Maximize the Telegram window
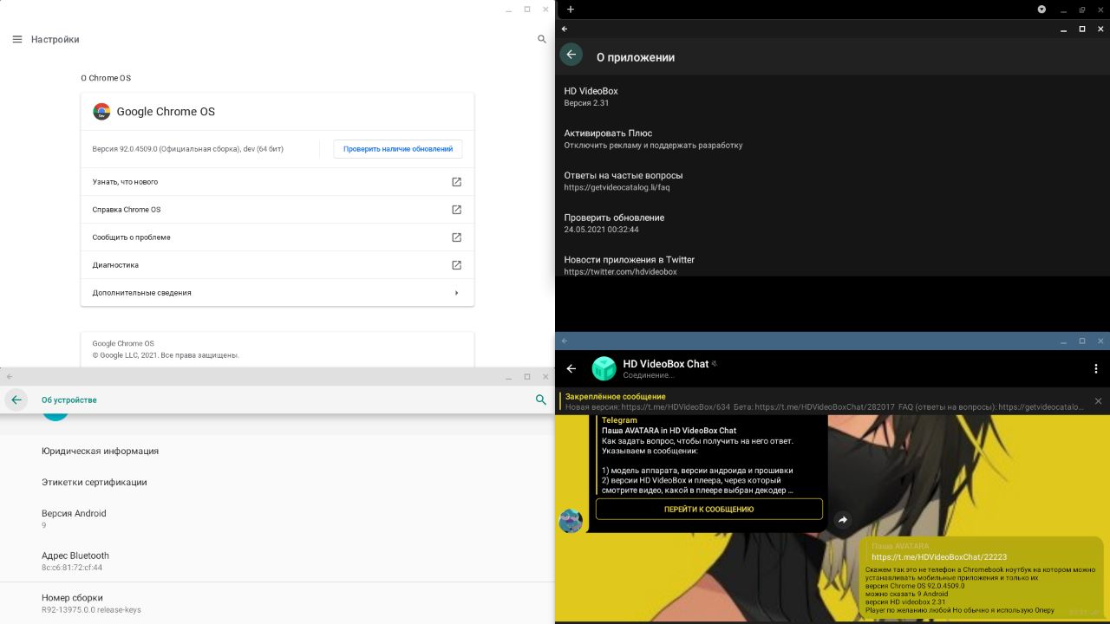This screenshot has height=624, width=1110. (x=1081, y=341)
